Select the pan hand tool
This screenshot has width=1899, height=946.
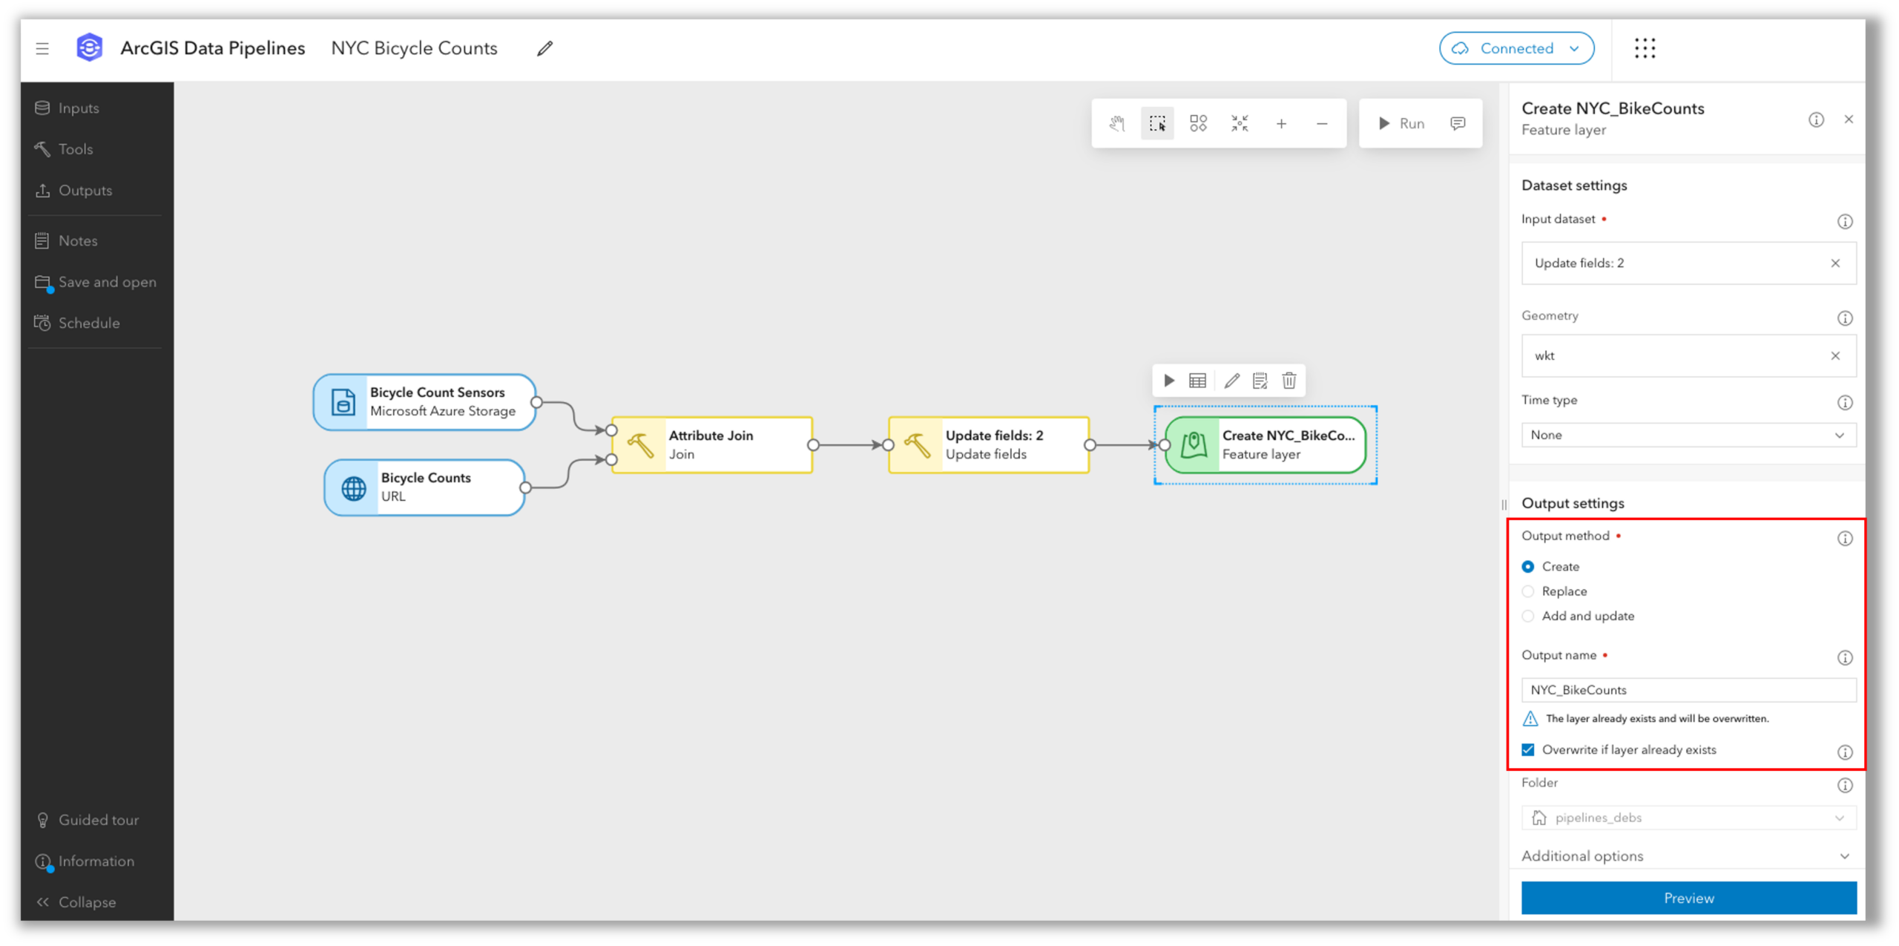[1117, 123]
